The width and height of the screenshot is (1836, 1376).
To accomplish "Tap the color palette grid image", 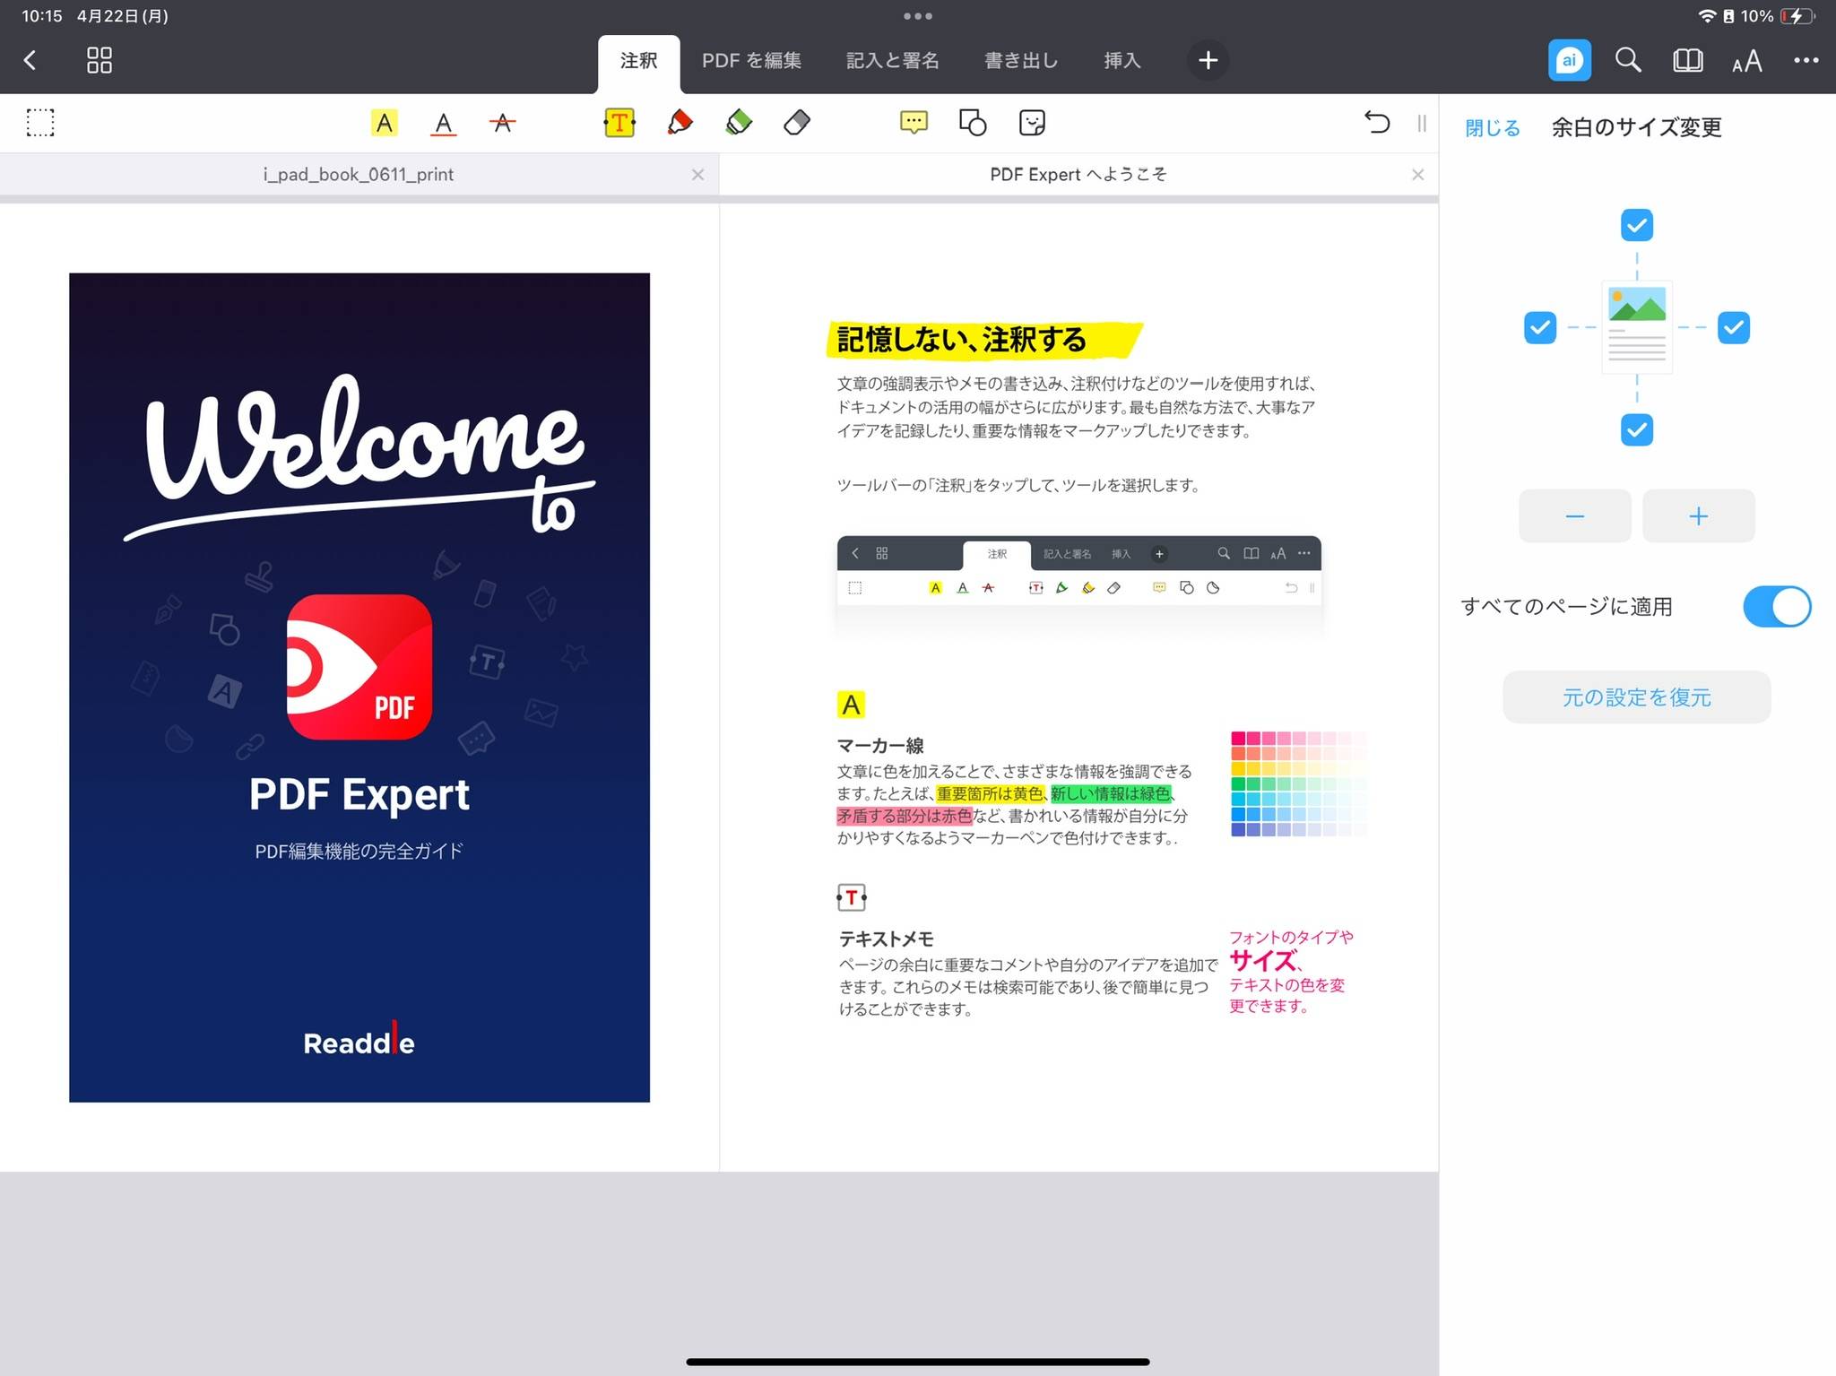I will tap(1299, 783).
